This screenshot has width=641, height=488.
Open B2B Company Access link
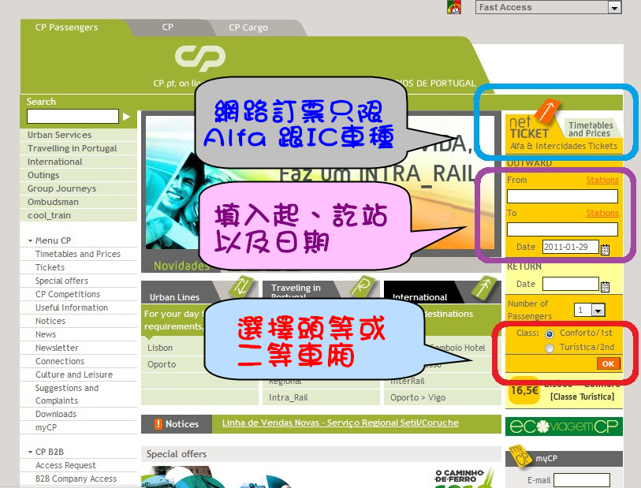click(x=76, y=479)
